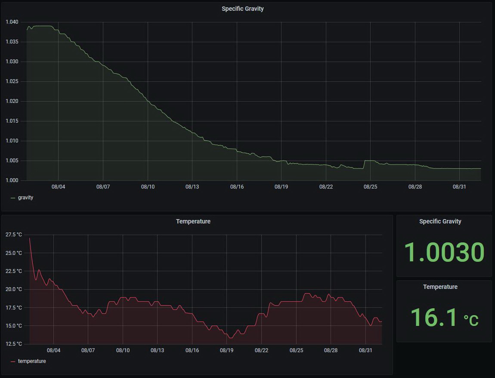The image size is (495, 378).
Task: Click 08/31 on the temperature chart axis
Action: [365, 350]
